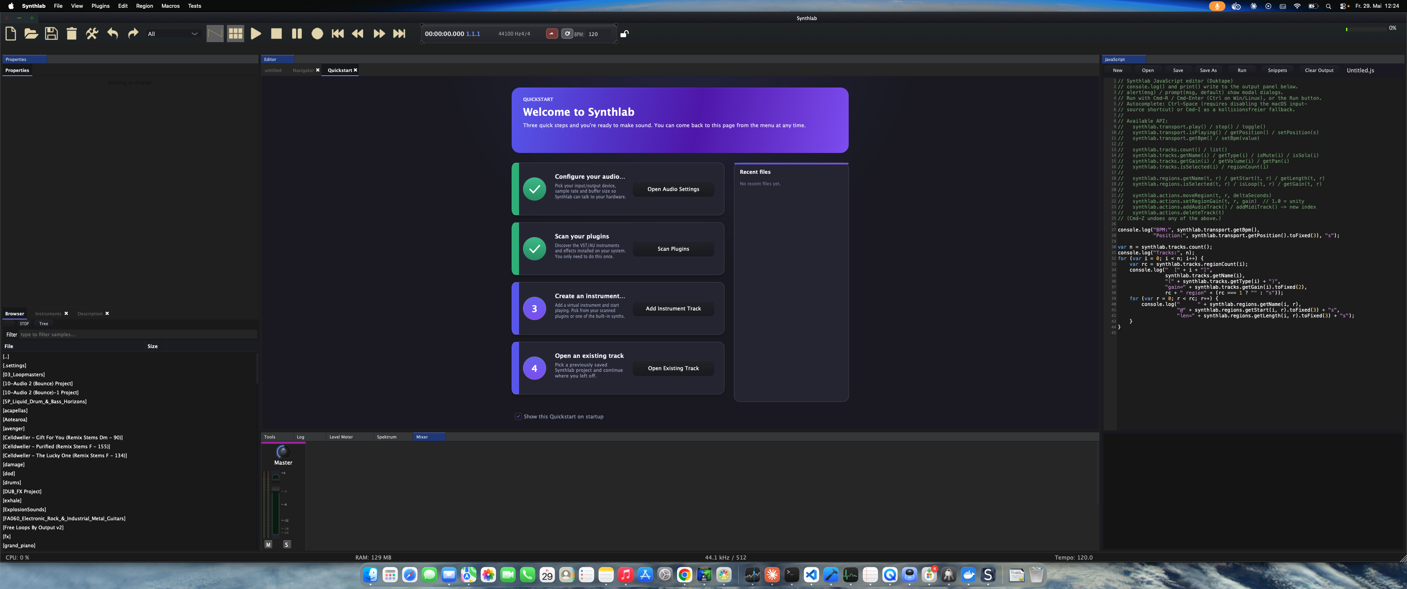This screenshot has width=1407, height=589.
Task: Switch to the Navigator editor tab
Action: click(303, 70)
